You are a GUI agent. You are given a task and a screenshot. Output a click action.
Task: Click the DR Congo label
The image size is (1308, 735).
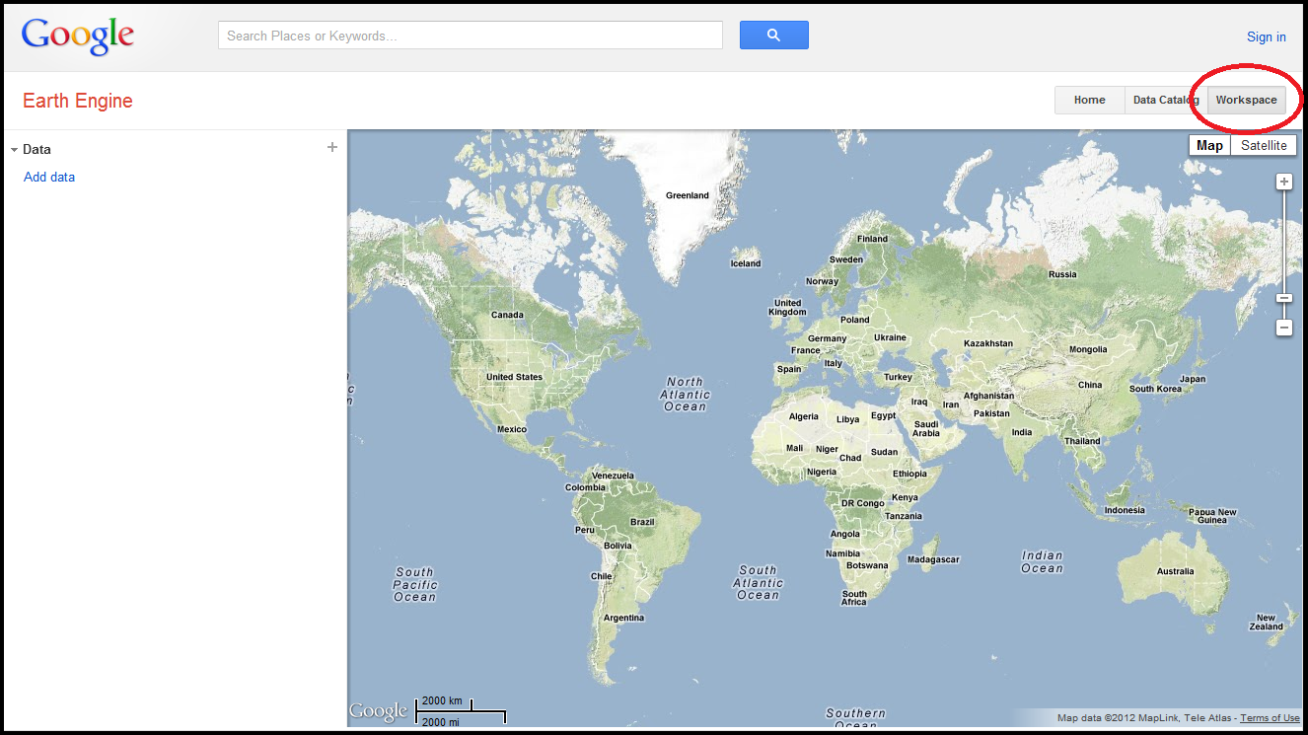pyautogui.click(x=863, y=503)
